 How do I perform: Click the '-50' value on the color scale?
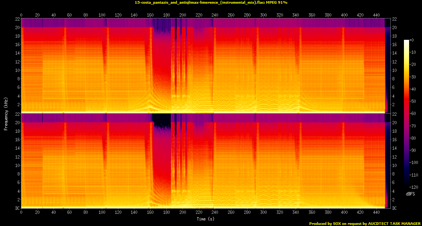point(412,101)
